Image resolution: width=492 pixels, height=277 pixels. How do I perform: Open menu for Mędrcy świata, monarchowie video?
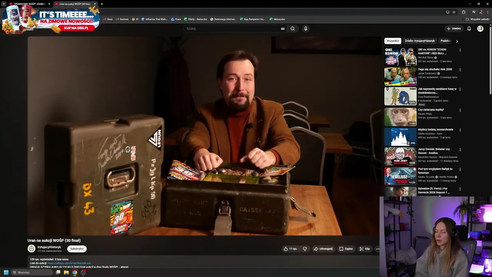460,130
